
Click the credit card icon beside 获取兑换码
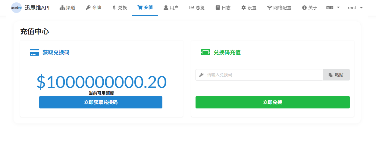(35, 52)
